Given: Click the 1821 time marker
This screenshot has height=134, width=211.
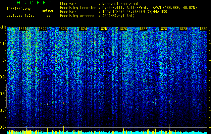Looking at the screenshot, I should [x=22, y=29].
